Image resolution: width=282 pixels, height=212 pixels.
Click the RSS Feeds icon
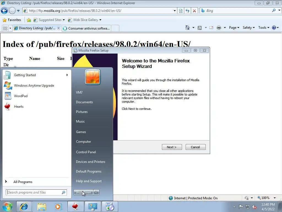click(x=200, y=28)
